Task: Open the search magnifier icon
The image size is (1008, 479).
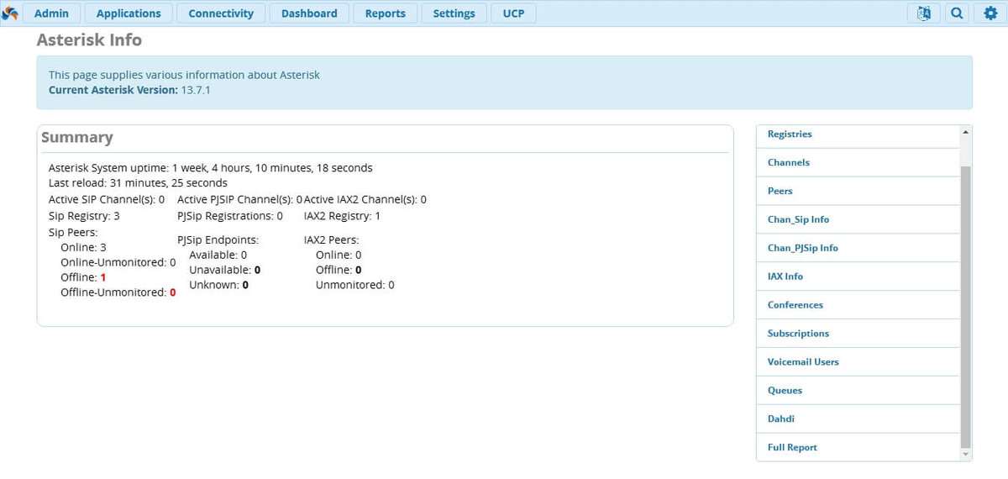Action: (x=957, y=13)
